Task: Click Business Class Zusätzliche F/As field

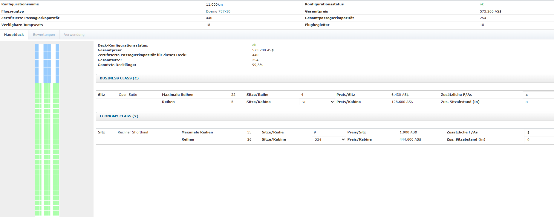Action: 538,95
